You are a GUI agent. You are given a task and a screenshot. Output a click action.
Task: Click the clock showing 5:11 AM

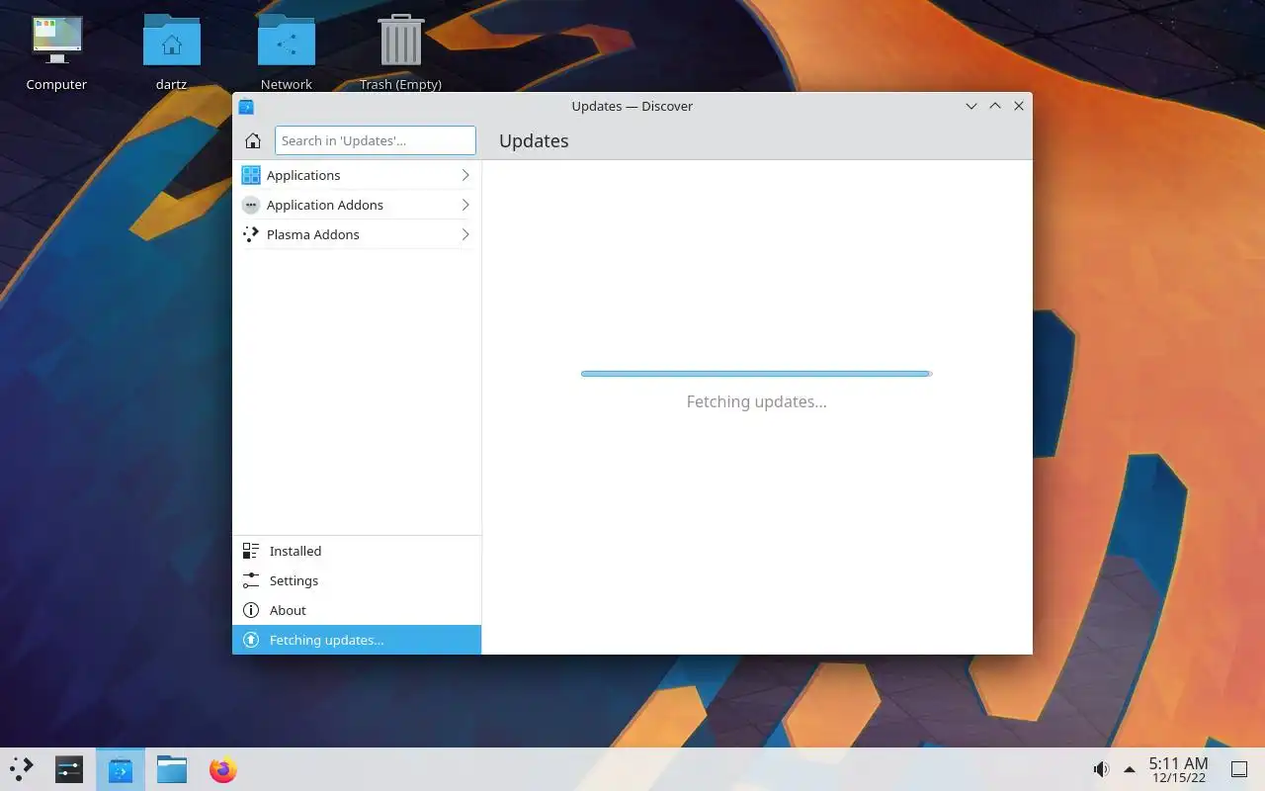coord(1178,769)
